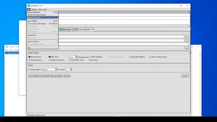The width and height of the screenshot is (217, 122).
Task: Choose Launch Application from File menu
Action: coord(43,12)
